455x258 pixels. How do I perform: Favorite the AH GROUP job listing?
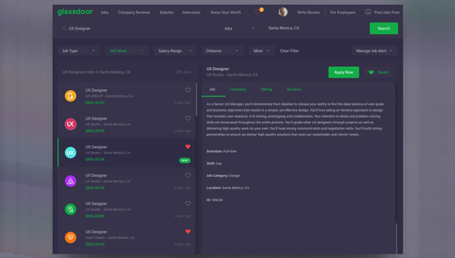coord(188,90)
